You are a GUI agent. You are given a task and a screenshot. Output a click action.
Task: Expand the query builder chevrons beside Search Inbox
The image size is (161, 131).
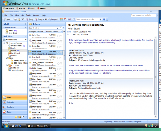[x=64, y=28]
